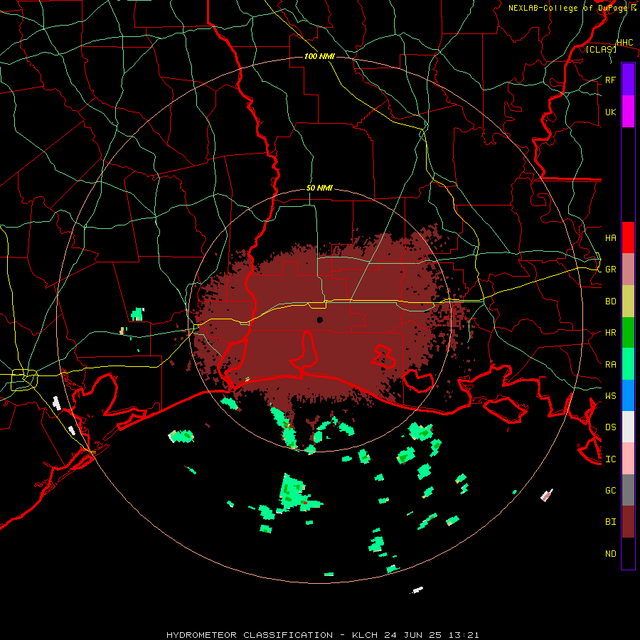
Task: Click the "HR" legend label
Action: tap(610, 333)
